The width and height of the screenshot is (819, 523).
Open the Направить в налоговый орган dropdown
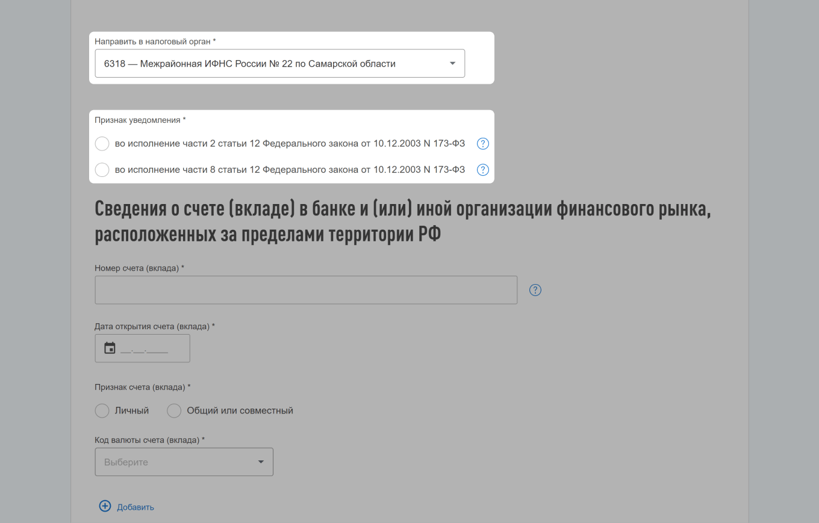tap(279, 63)
